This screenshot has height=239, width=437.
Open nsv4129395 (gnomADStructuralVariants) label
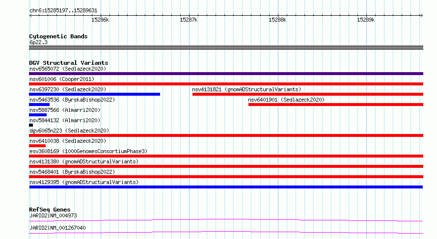[x=84, y=182]
